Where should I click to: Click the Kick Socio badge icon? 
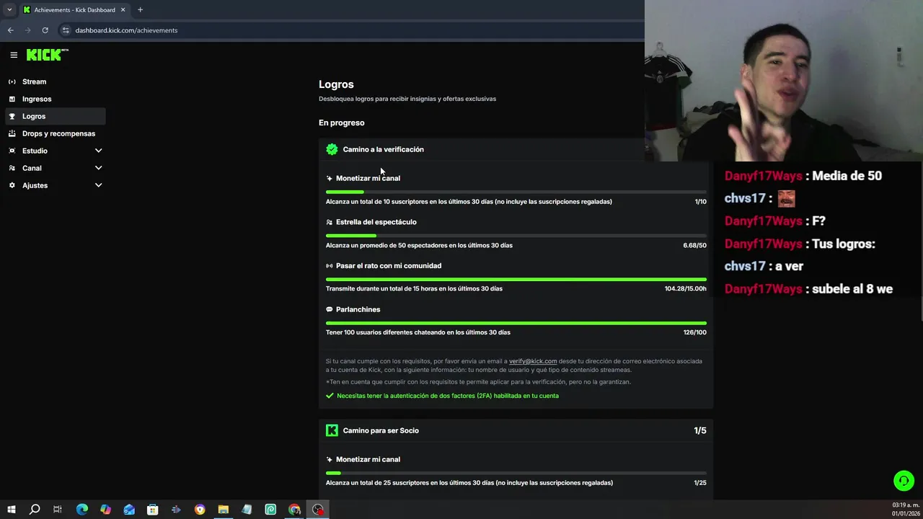[x=332, y=430]
